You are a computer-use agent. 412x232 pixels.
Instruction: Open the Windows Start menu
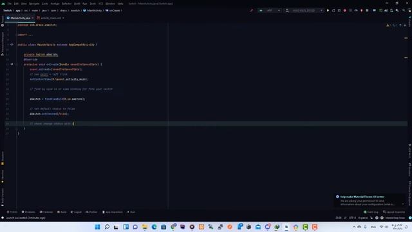click(97, 227)
